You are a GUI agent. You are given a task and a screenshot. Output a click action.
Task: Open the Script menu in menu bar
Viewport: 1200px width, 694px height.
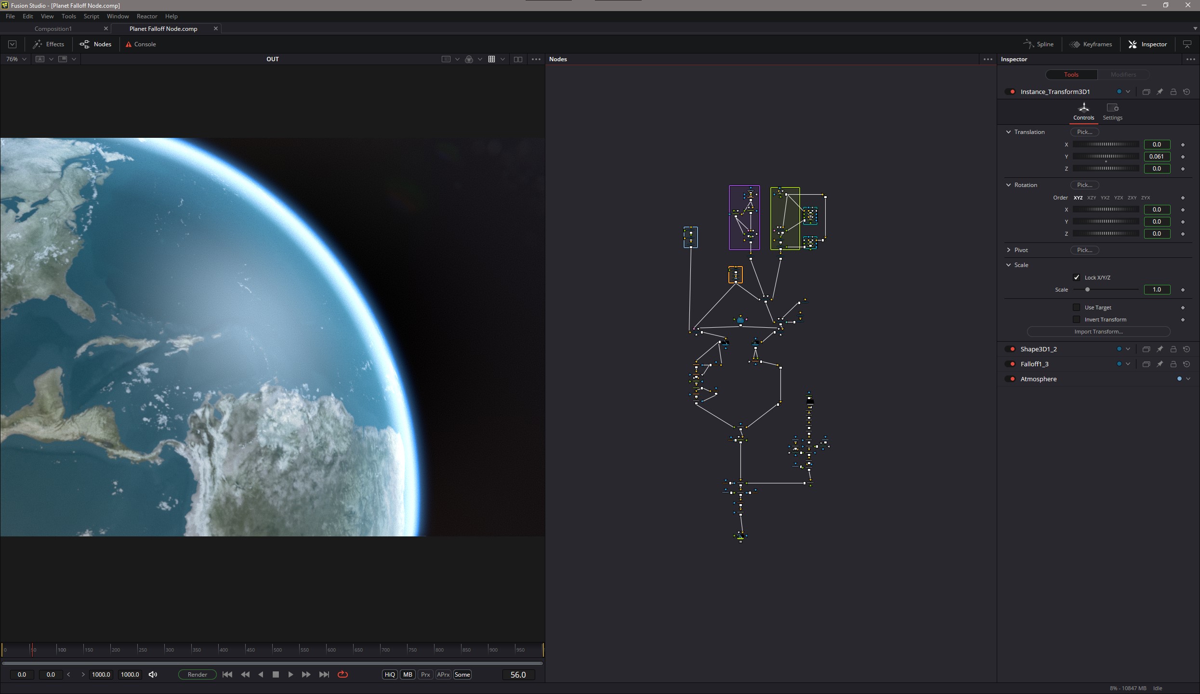tap(92, 16)
